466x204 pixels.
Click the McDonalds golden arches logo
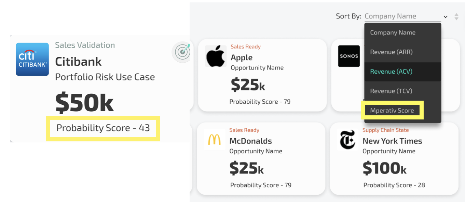click(x=214, y=140)
